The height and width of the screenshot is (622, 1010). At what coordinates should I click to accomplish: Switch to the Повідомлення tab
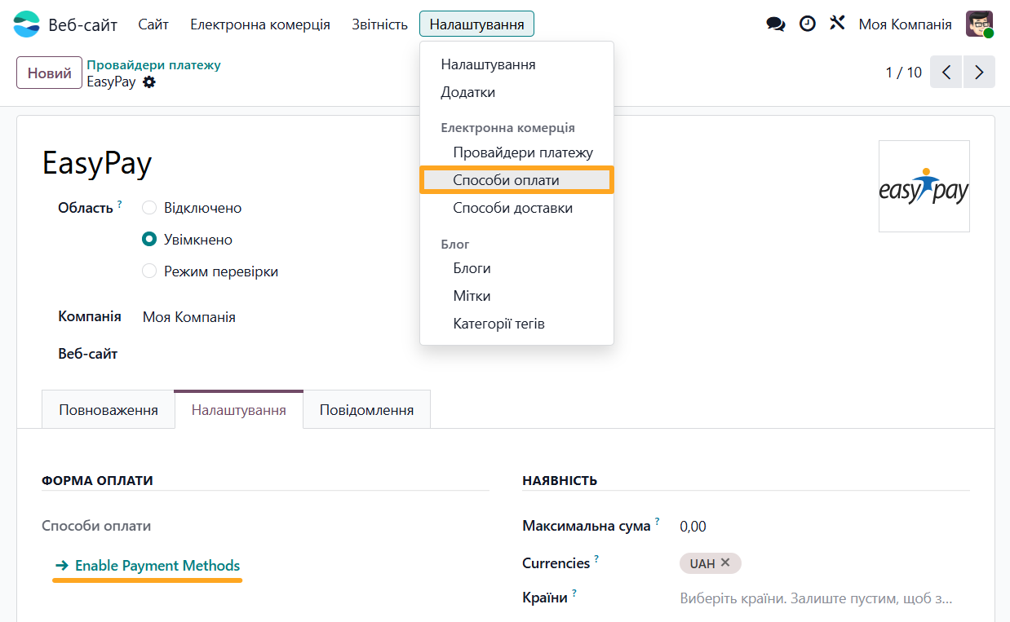point(366,410)
